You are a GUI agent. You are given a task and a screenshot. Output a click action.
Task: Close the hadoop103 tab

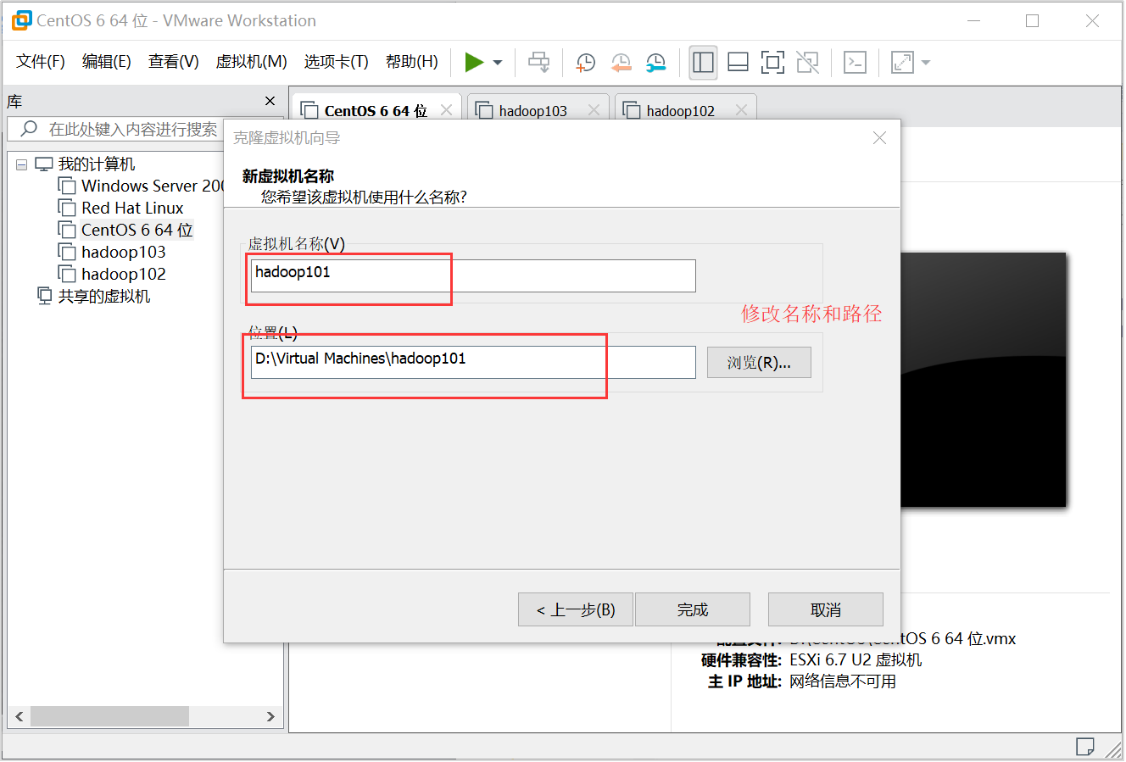594,110
